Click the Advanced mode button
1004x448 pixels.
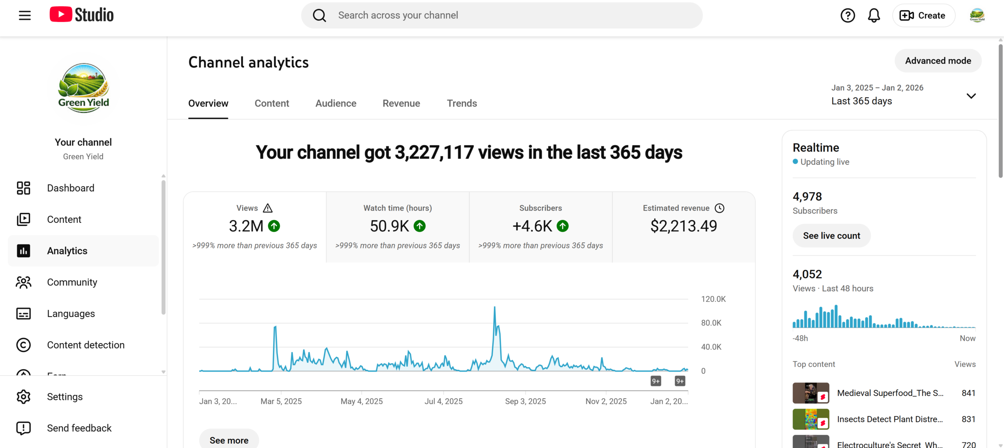pos(938,61)
